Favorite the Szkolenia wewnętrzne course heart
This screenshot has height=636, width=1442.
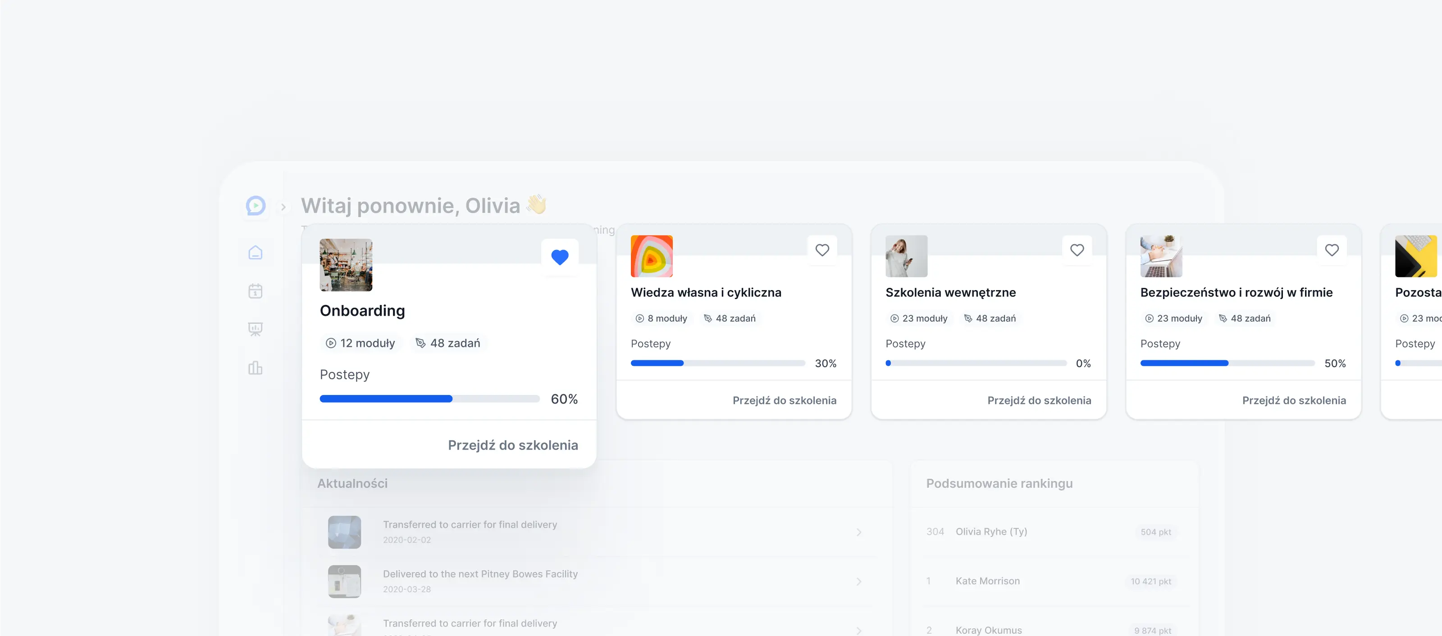1077,250
